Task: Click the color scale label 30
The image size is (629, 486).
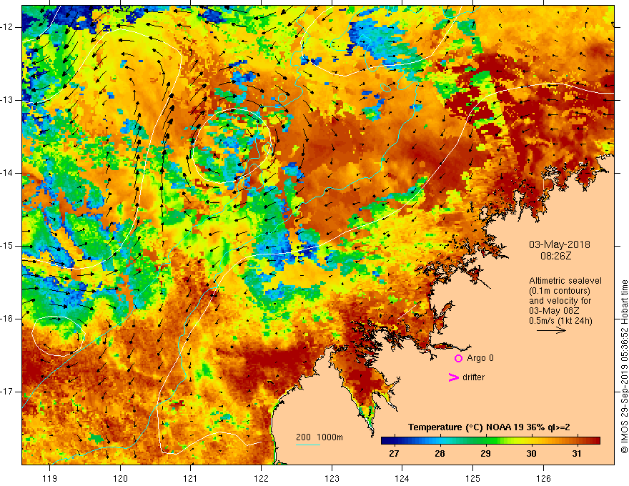Action: (x=531, y=454)
